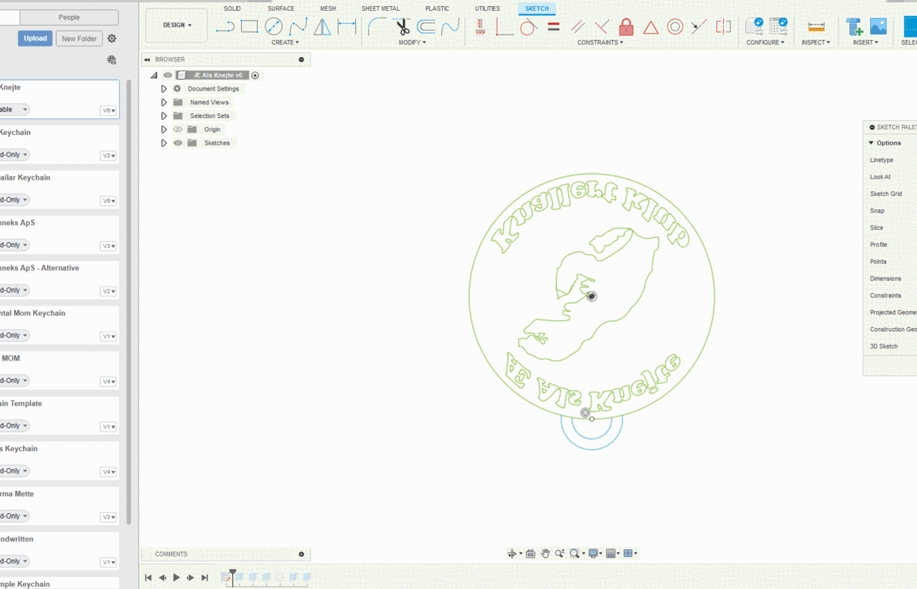This screenshot has height=589, width=917.
Task: Switch to the SURFACE tab
Action: click(281, 9)
